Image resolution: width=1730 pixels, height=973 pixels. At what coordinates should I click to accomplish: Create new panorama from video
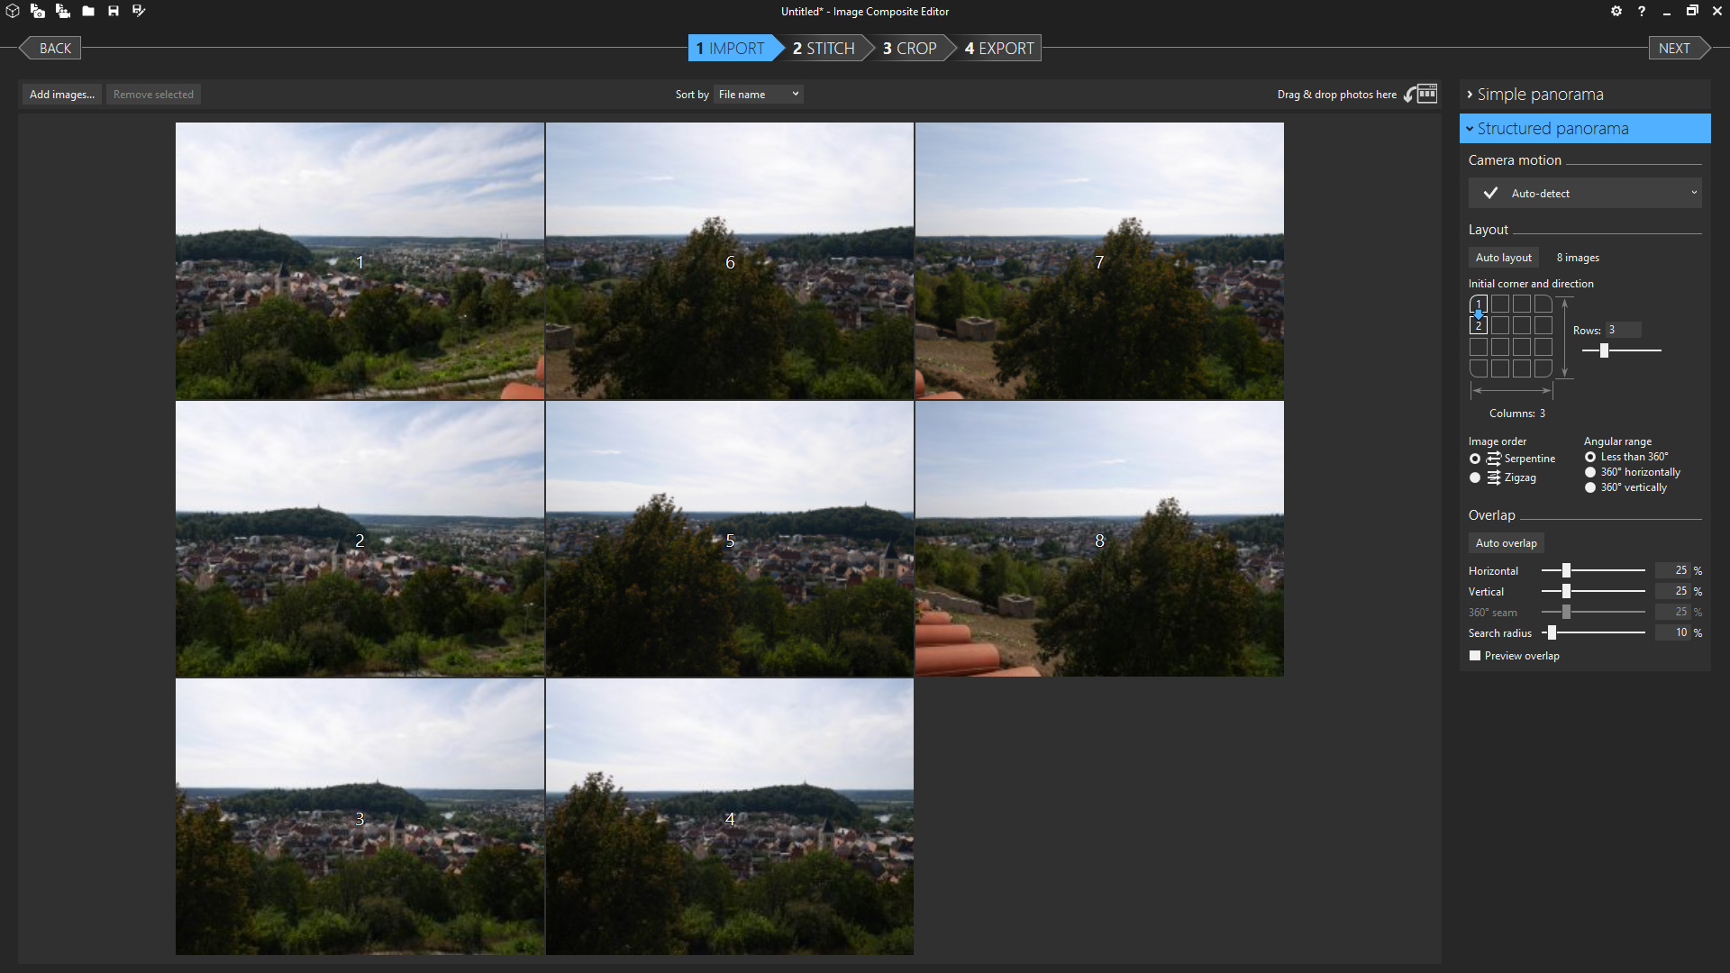click(63, 11)
